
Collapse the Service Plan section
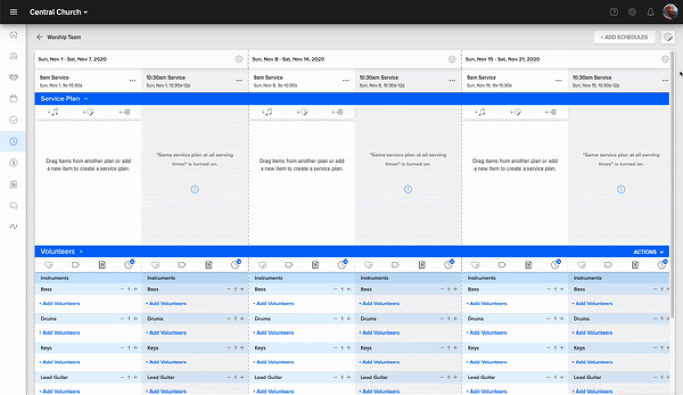coord(88,98)
